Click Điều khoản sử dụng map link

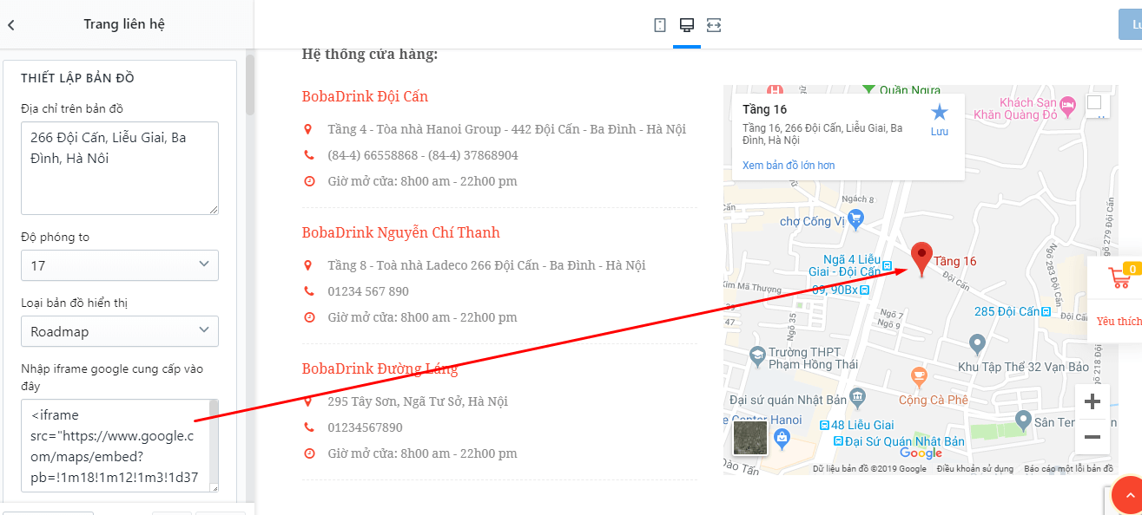[x=974, y=469]
